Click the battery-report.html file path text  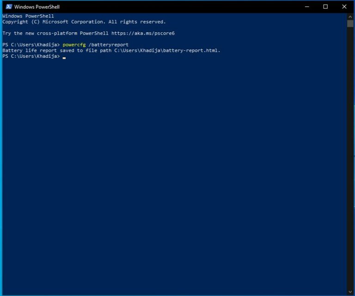click(x=167, y=50)
